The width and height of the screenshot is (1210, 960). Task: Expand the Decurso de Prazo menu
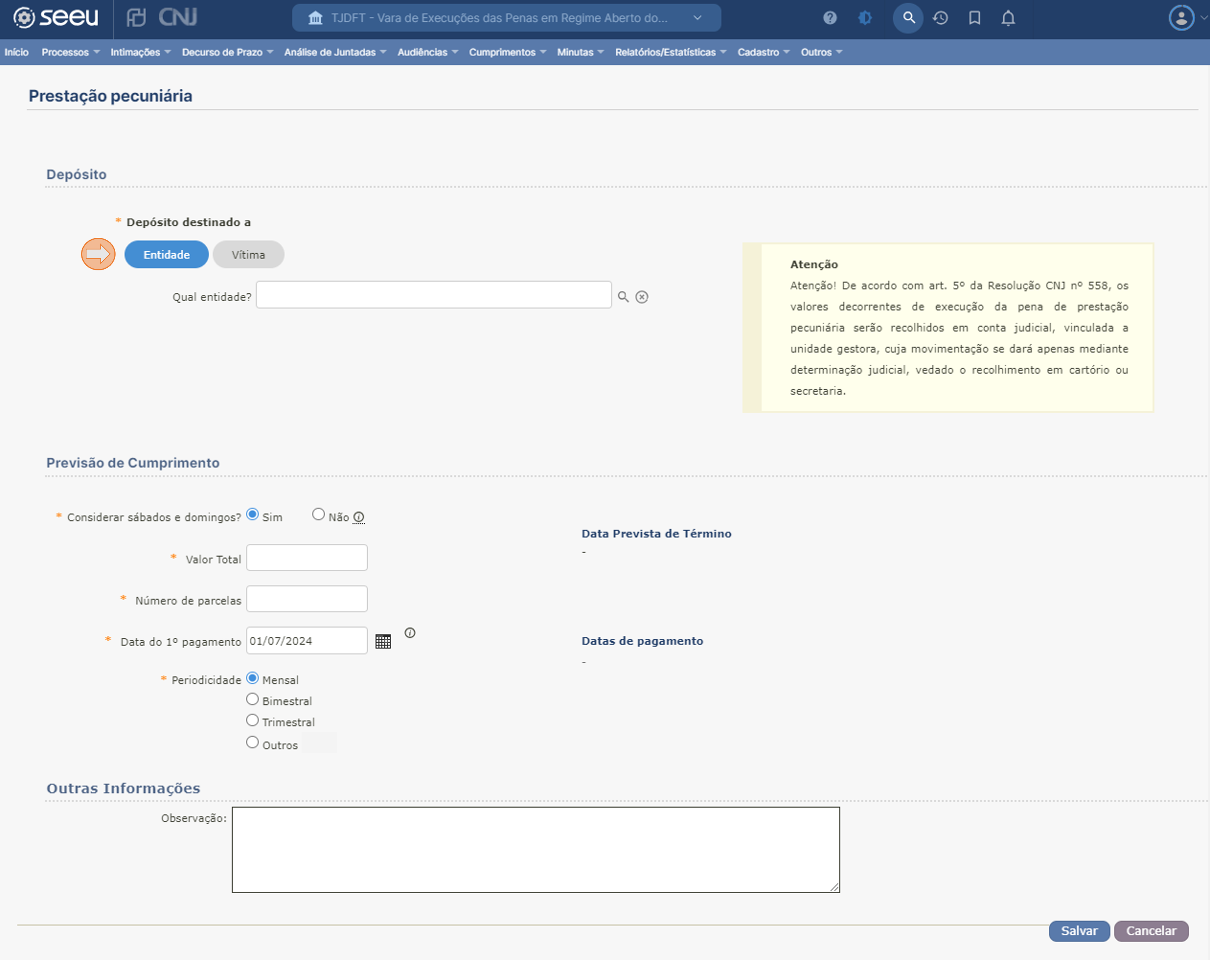point(227,52)
